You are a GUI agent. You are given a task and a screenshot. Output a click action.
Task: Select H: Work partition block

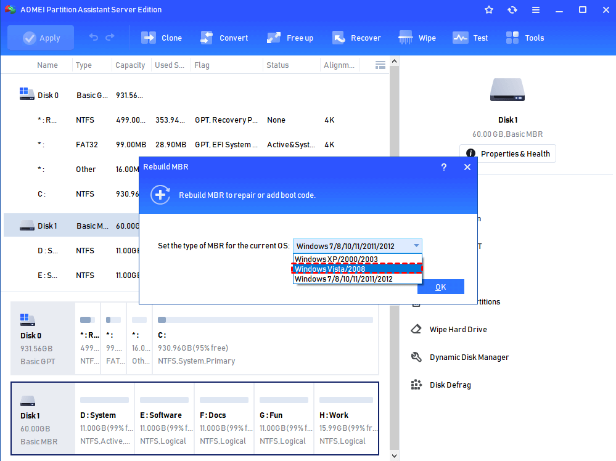point(347,418)
